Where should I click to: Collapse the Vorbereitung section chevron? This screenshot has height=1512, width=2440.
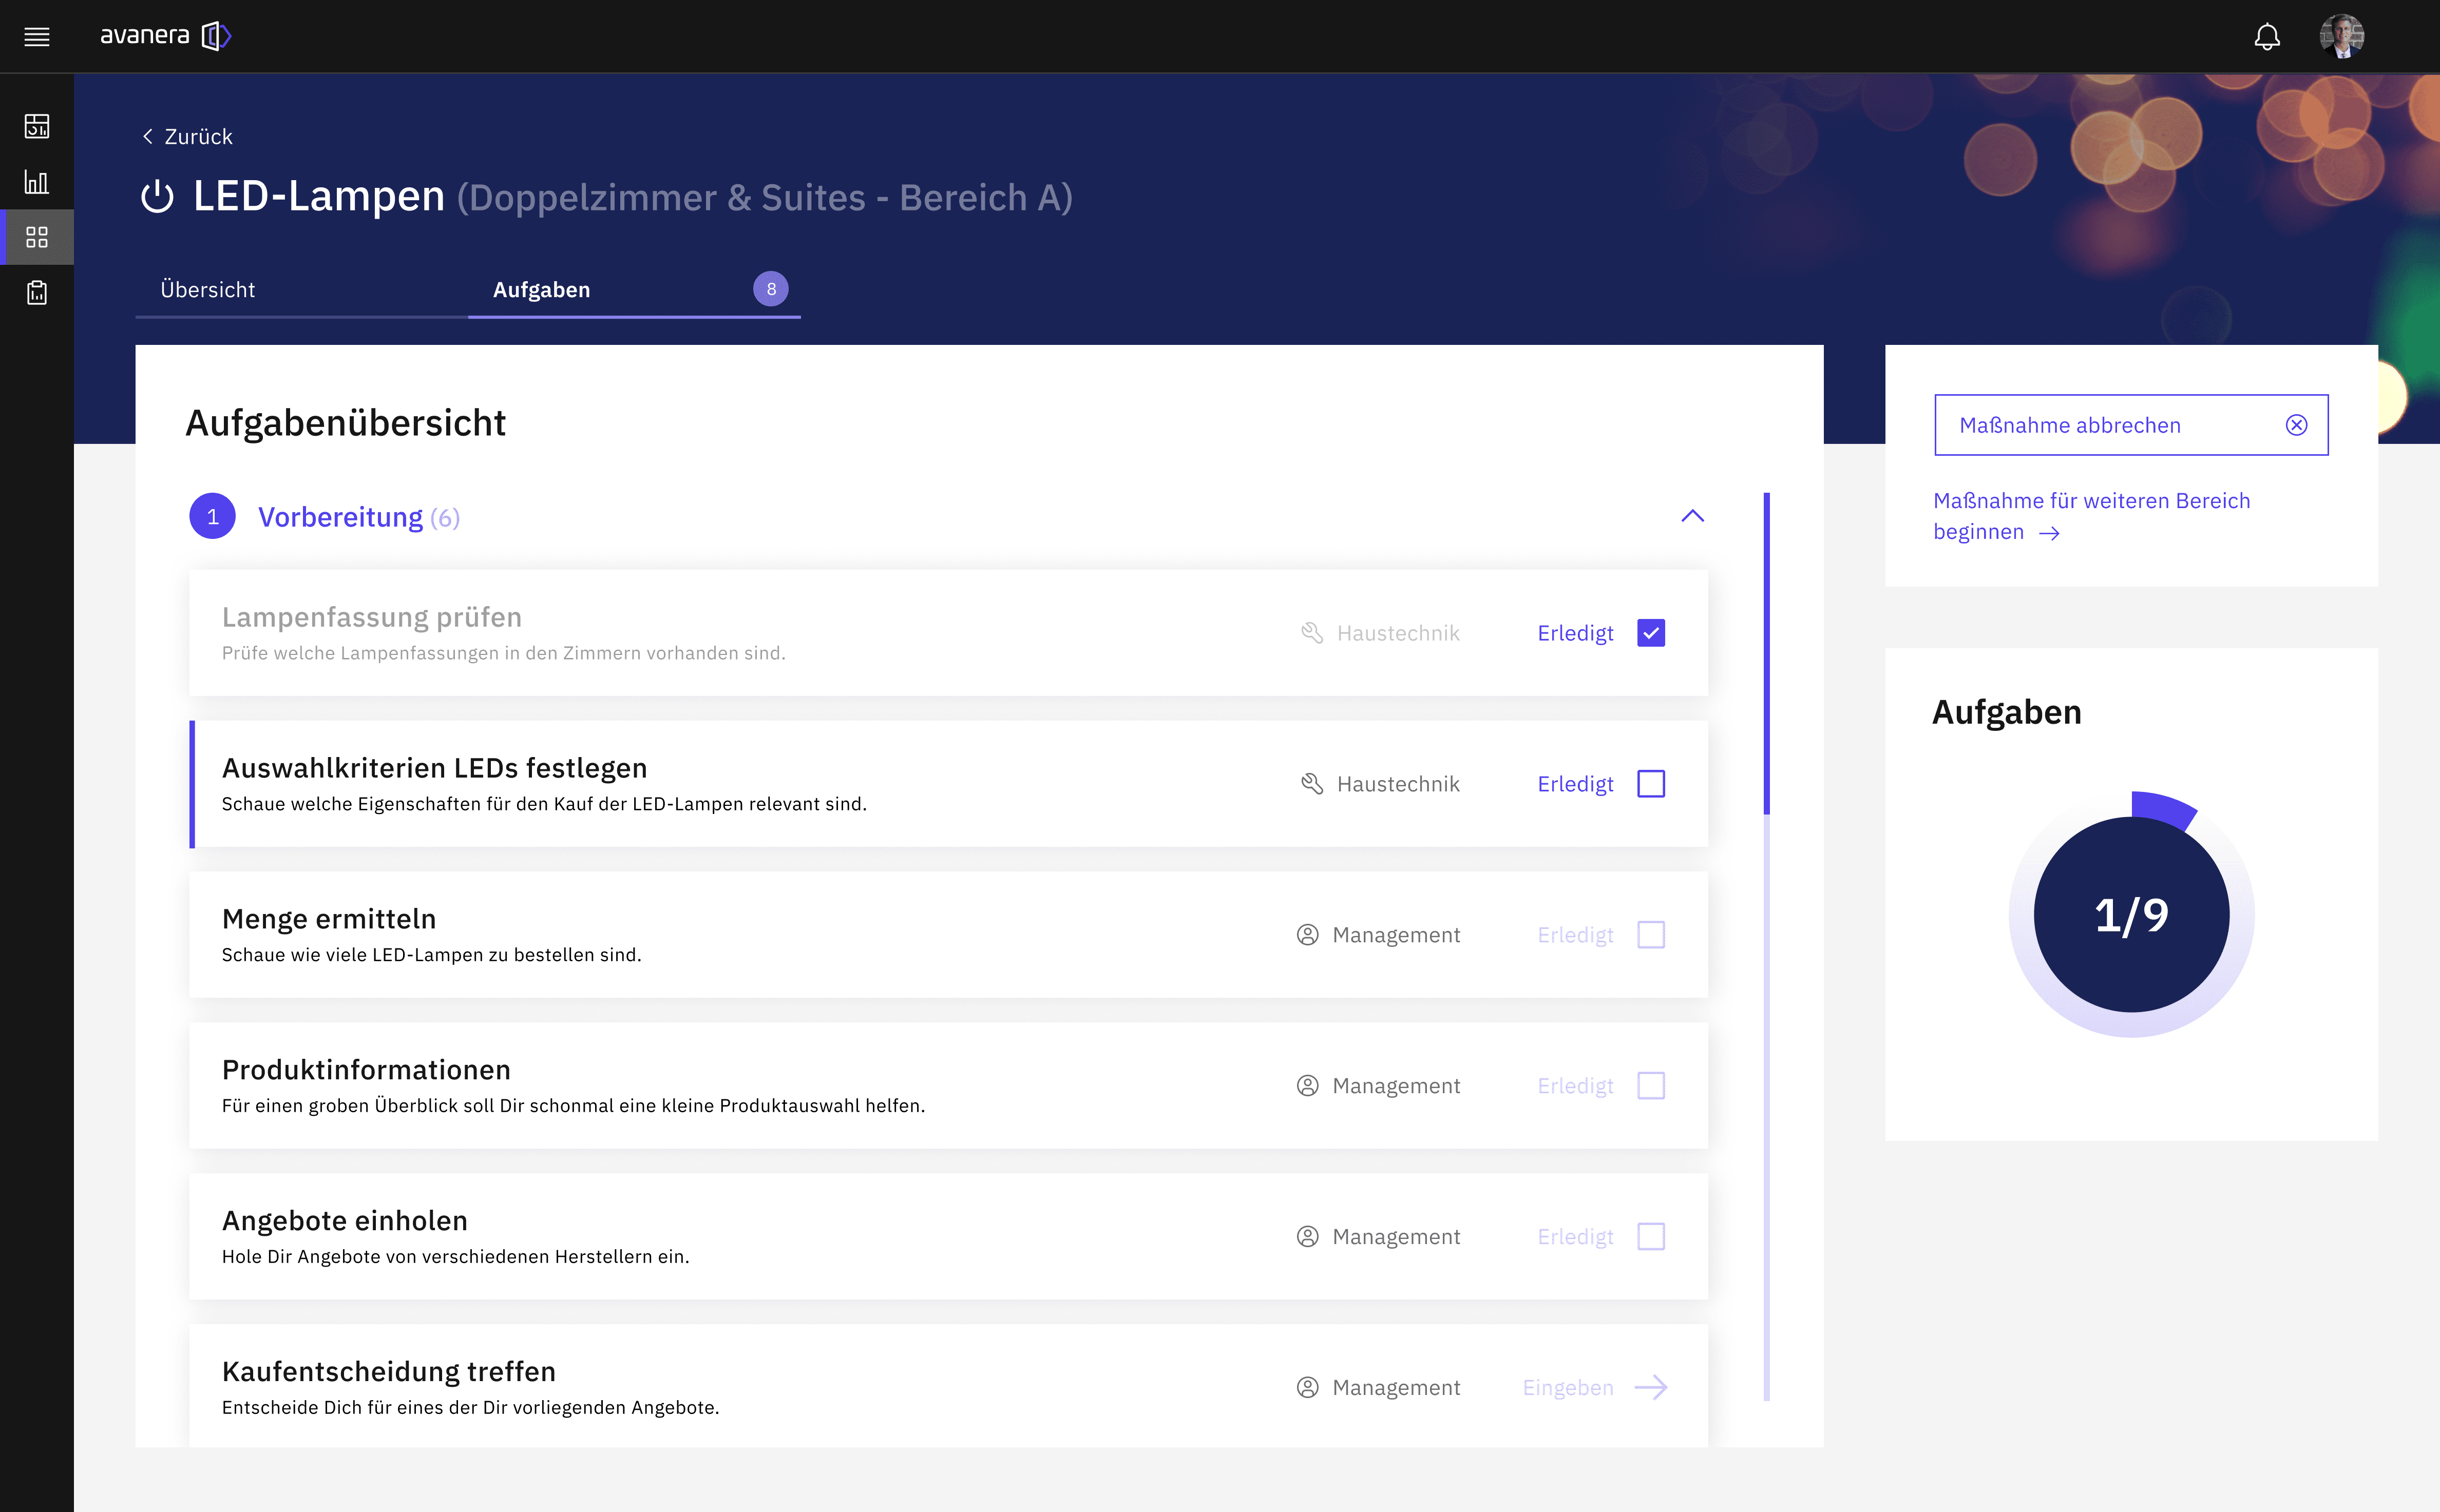click(1693, 516)
